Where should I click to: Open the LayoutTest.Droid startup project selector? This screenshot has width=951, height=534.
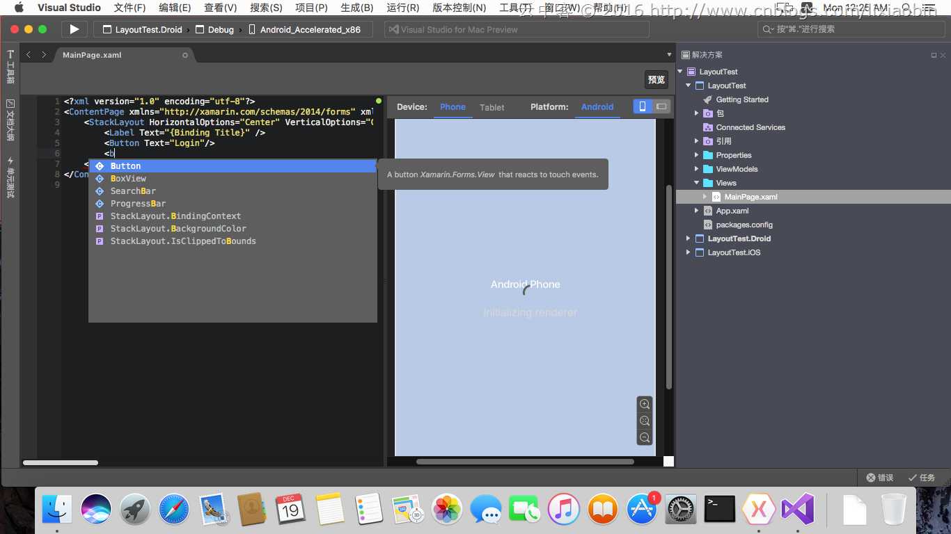[142, 29]
